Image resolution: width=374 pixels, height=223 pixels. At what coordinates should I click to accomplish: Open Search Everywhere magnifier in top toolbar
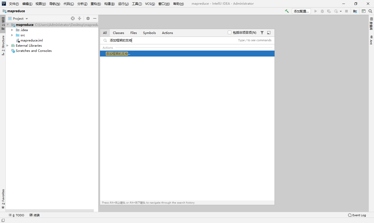click(370, 11)
